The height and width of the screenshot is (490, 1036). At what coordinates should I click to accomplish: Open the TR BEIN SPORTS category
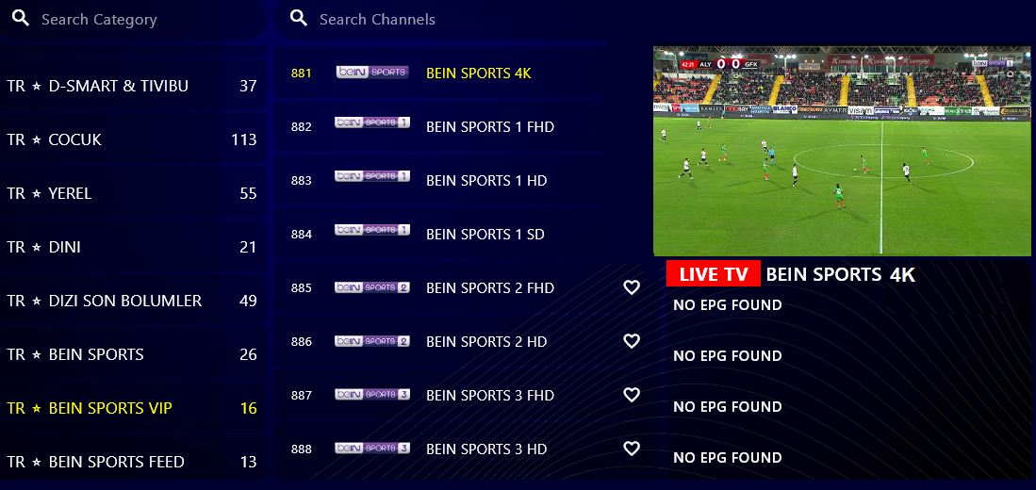[x=133, y=354]
